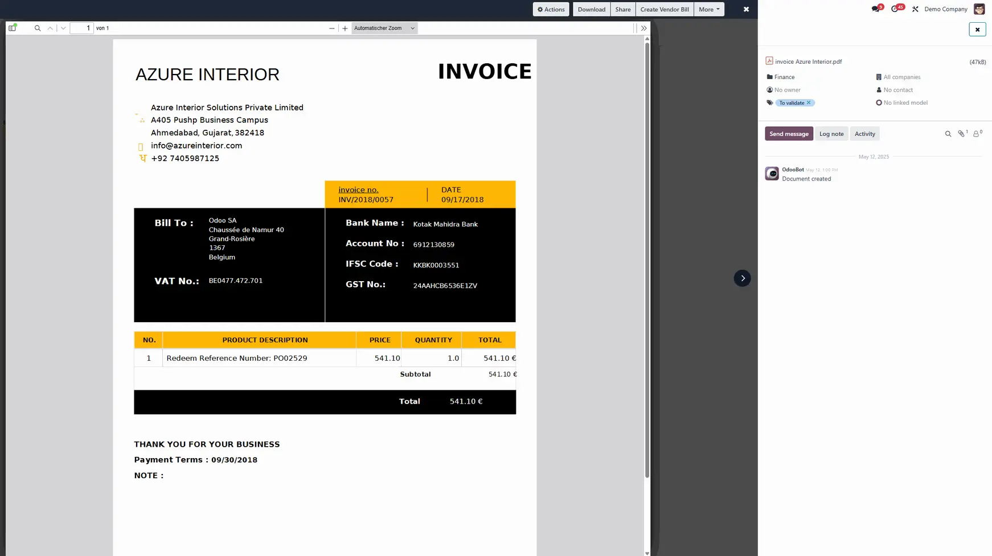992x556 pixels.
Task: Open the PDF search magnifier
Action: [x=38, y=28]
